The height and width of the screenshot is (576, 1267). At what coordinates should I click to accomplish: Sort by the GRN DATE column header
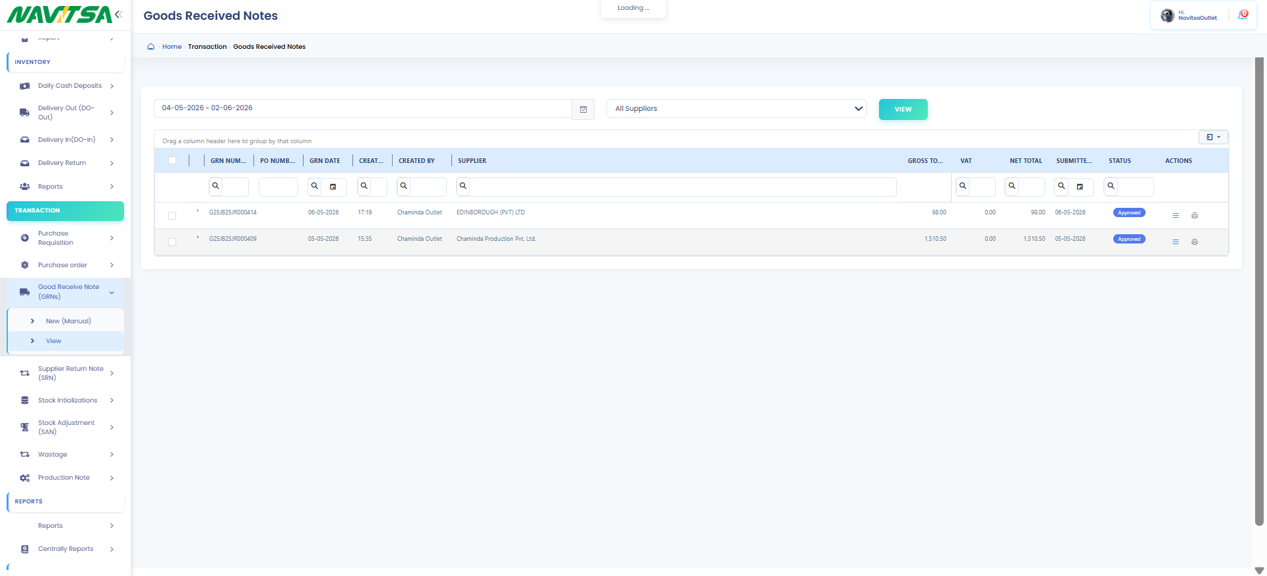(x=325, y=161)
